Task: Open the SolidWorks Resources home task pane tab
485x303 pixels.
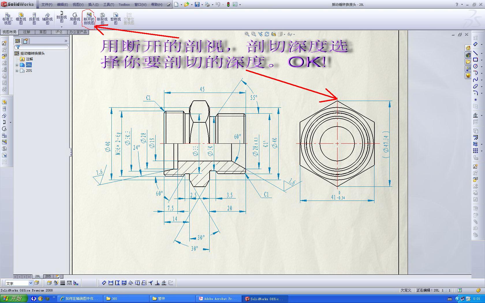Action: [x=468, y=48]
